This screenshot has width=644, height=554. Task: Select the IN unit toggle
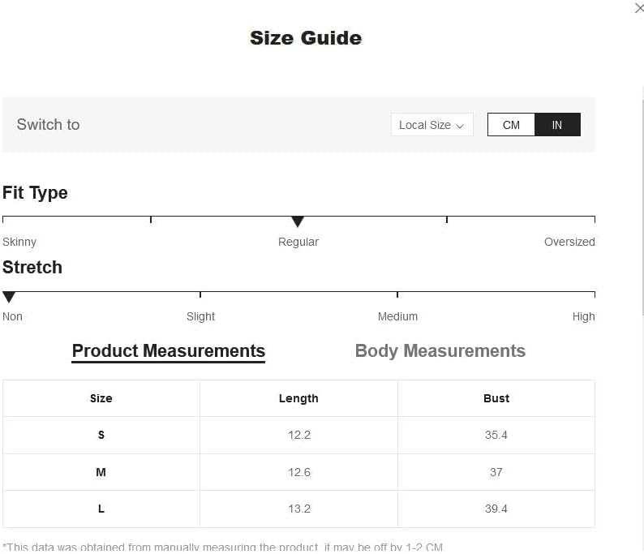[557, 124]
